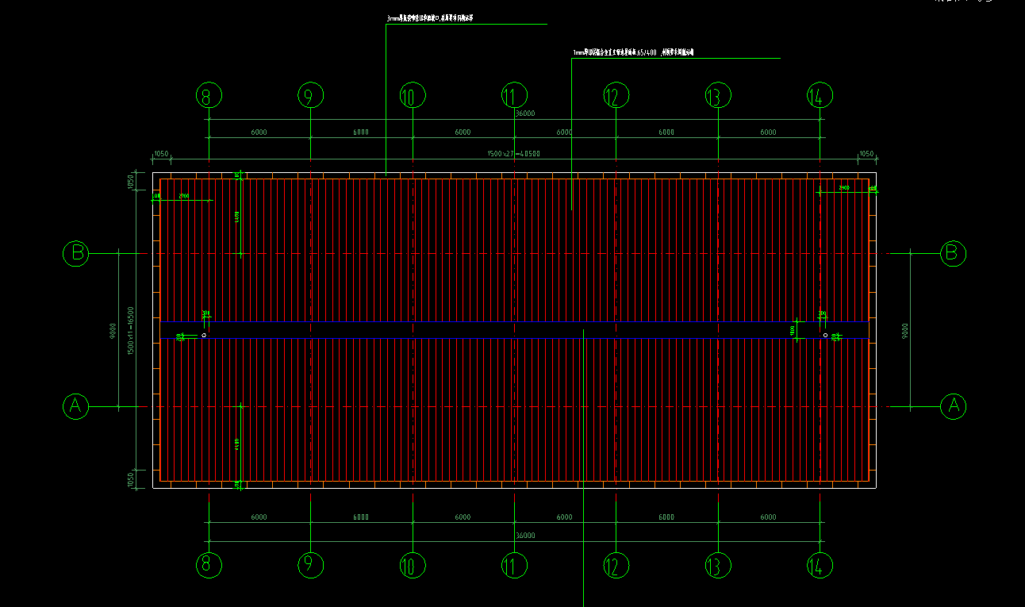Click the small circle near the left ridge end

click(204, 336)
